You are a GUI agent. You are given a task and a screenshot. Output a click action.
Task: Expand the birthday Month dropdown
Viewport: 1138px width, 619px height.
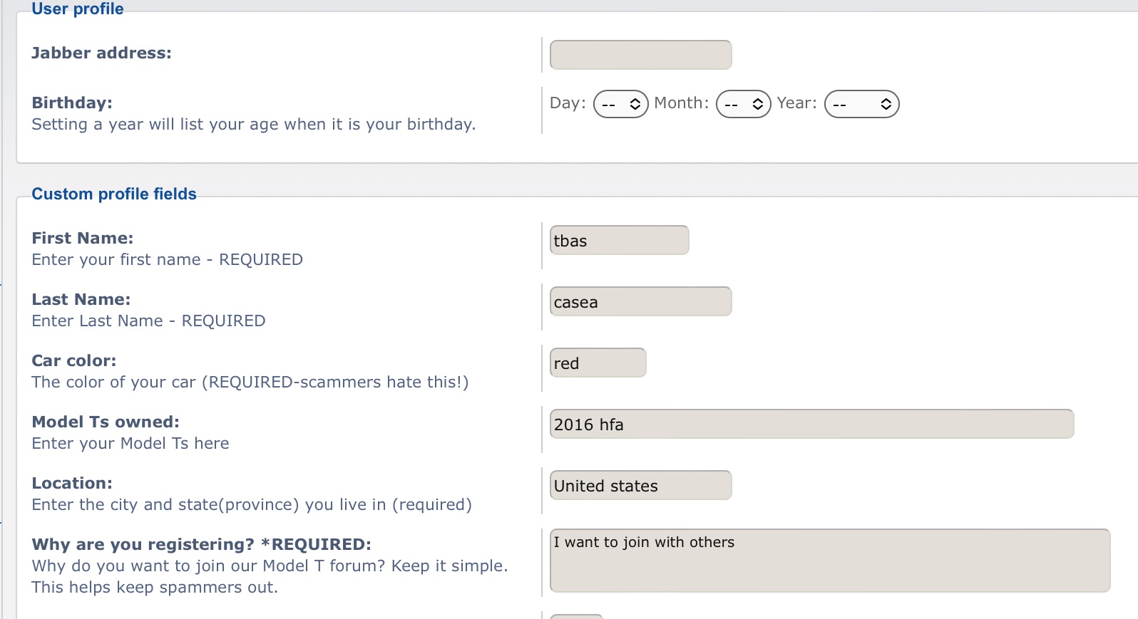(743, 104)
